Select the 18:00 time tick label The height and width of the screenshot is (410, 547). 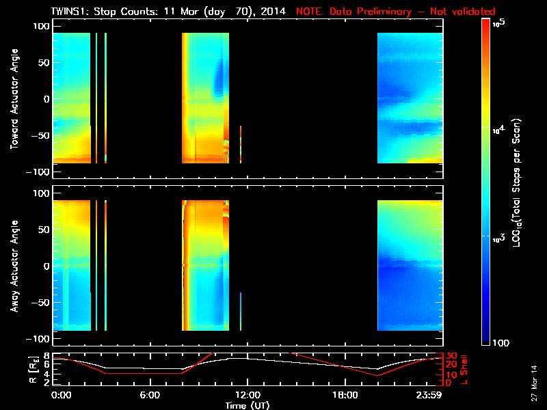(x=345, y=395)
